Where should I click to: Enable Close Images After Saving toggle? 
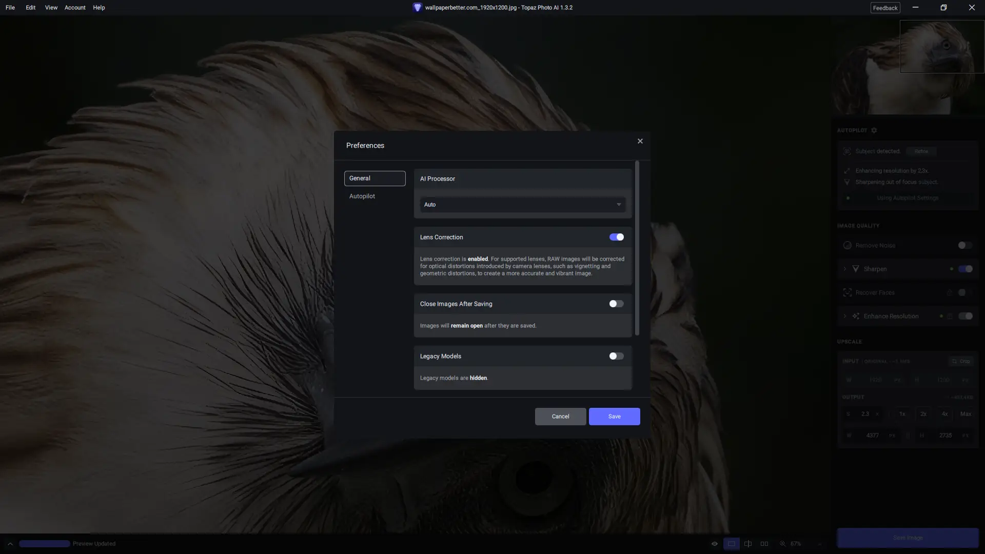[616, 304]
